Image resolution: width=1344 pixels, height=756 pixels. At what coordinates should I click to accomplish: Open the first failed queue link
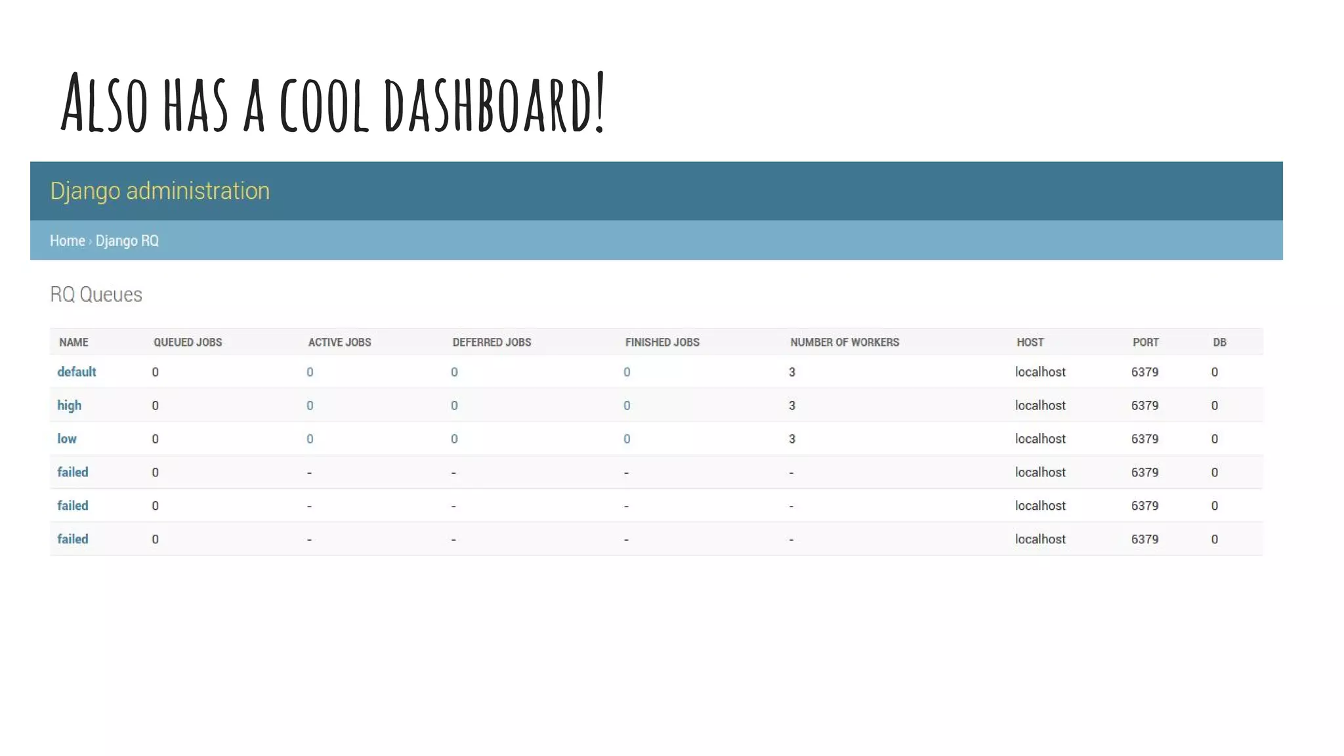pos(72,472)
